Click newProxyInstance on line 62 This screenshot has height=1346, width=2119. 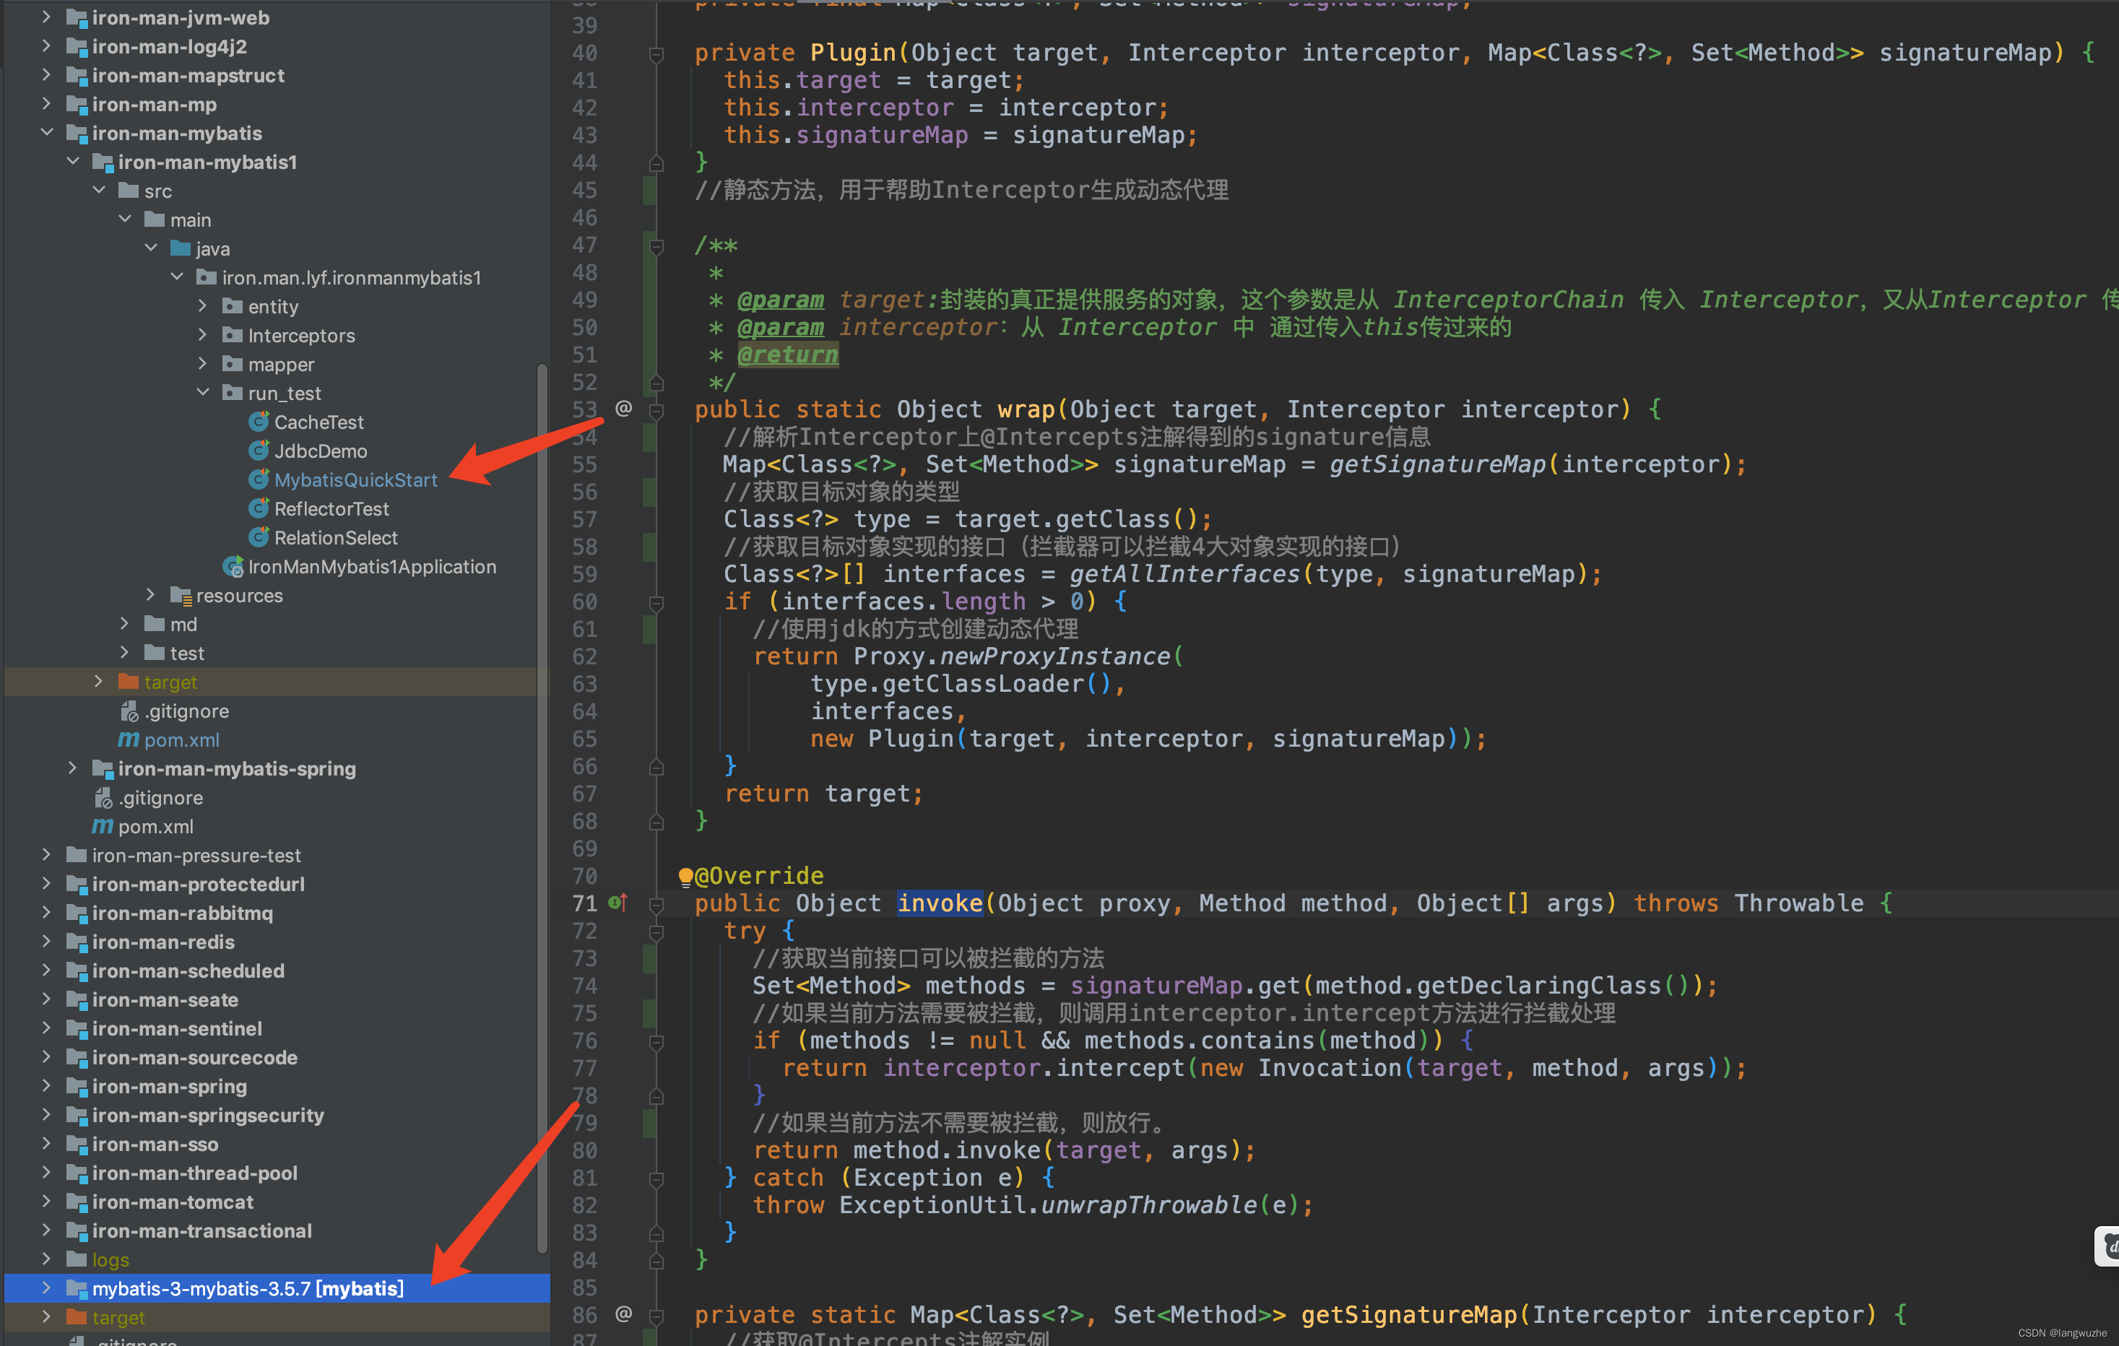click(1055, 656)
